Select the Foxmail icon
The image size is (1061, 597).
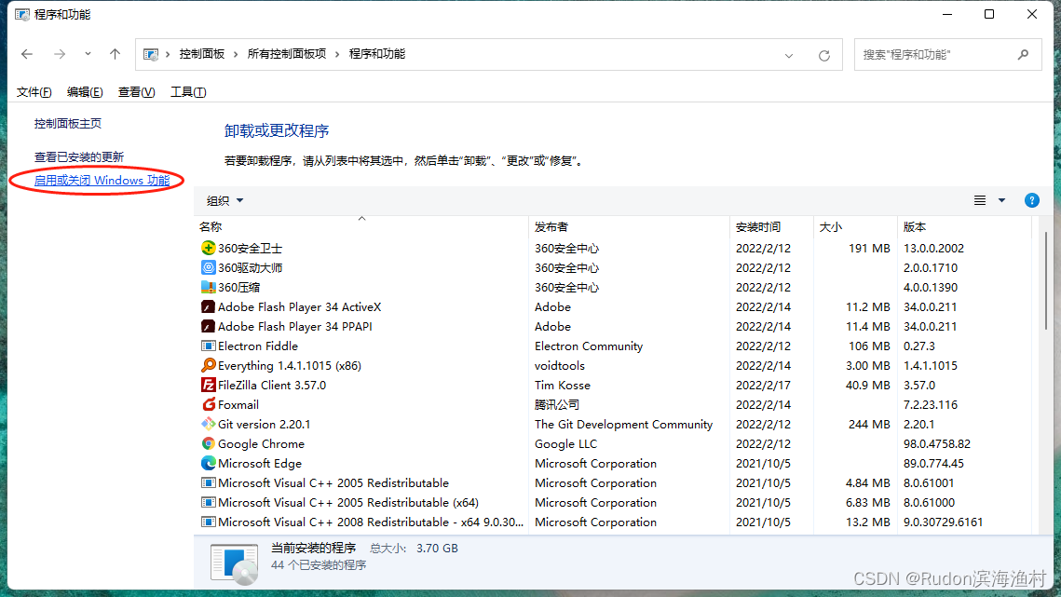[209, 405]
